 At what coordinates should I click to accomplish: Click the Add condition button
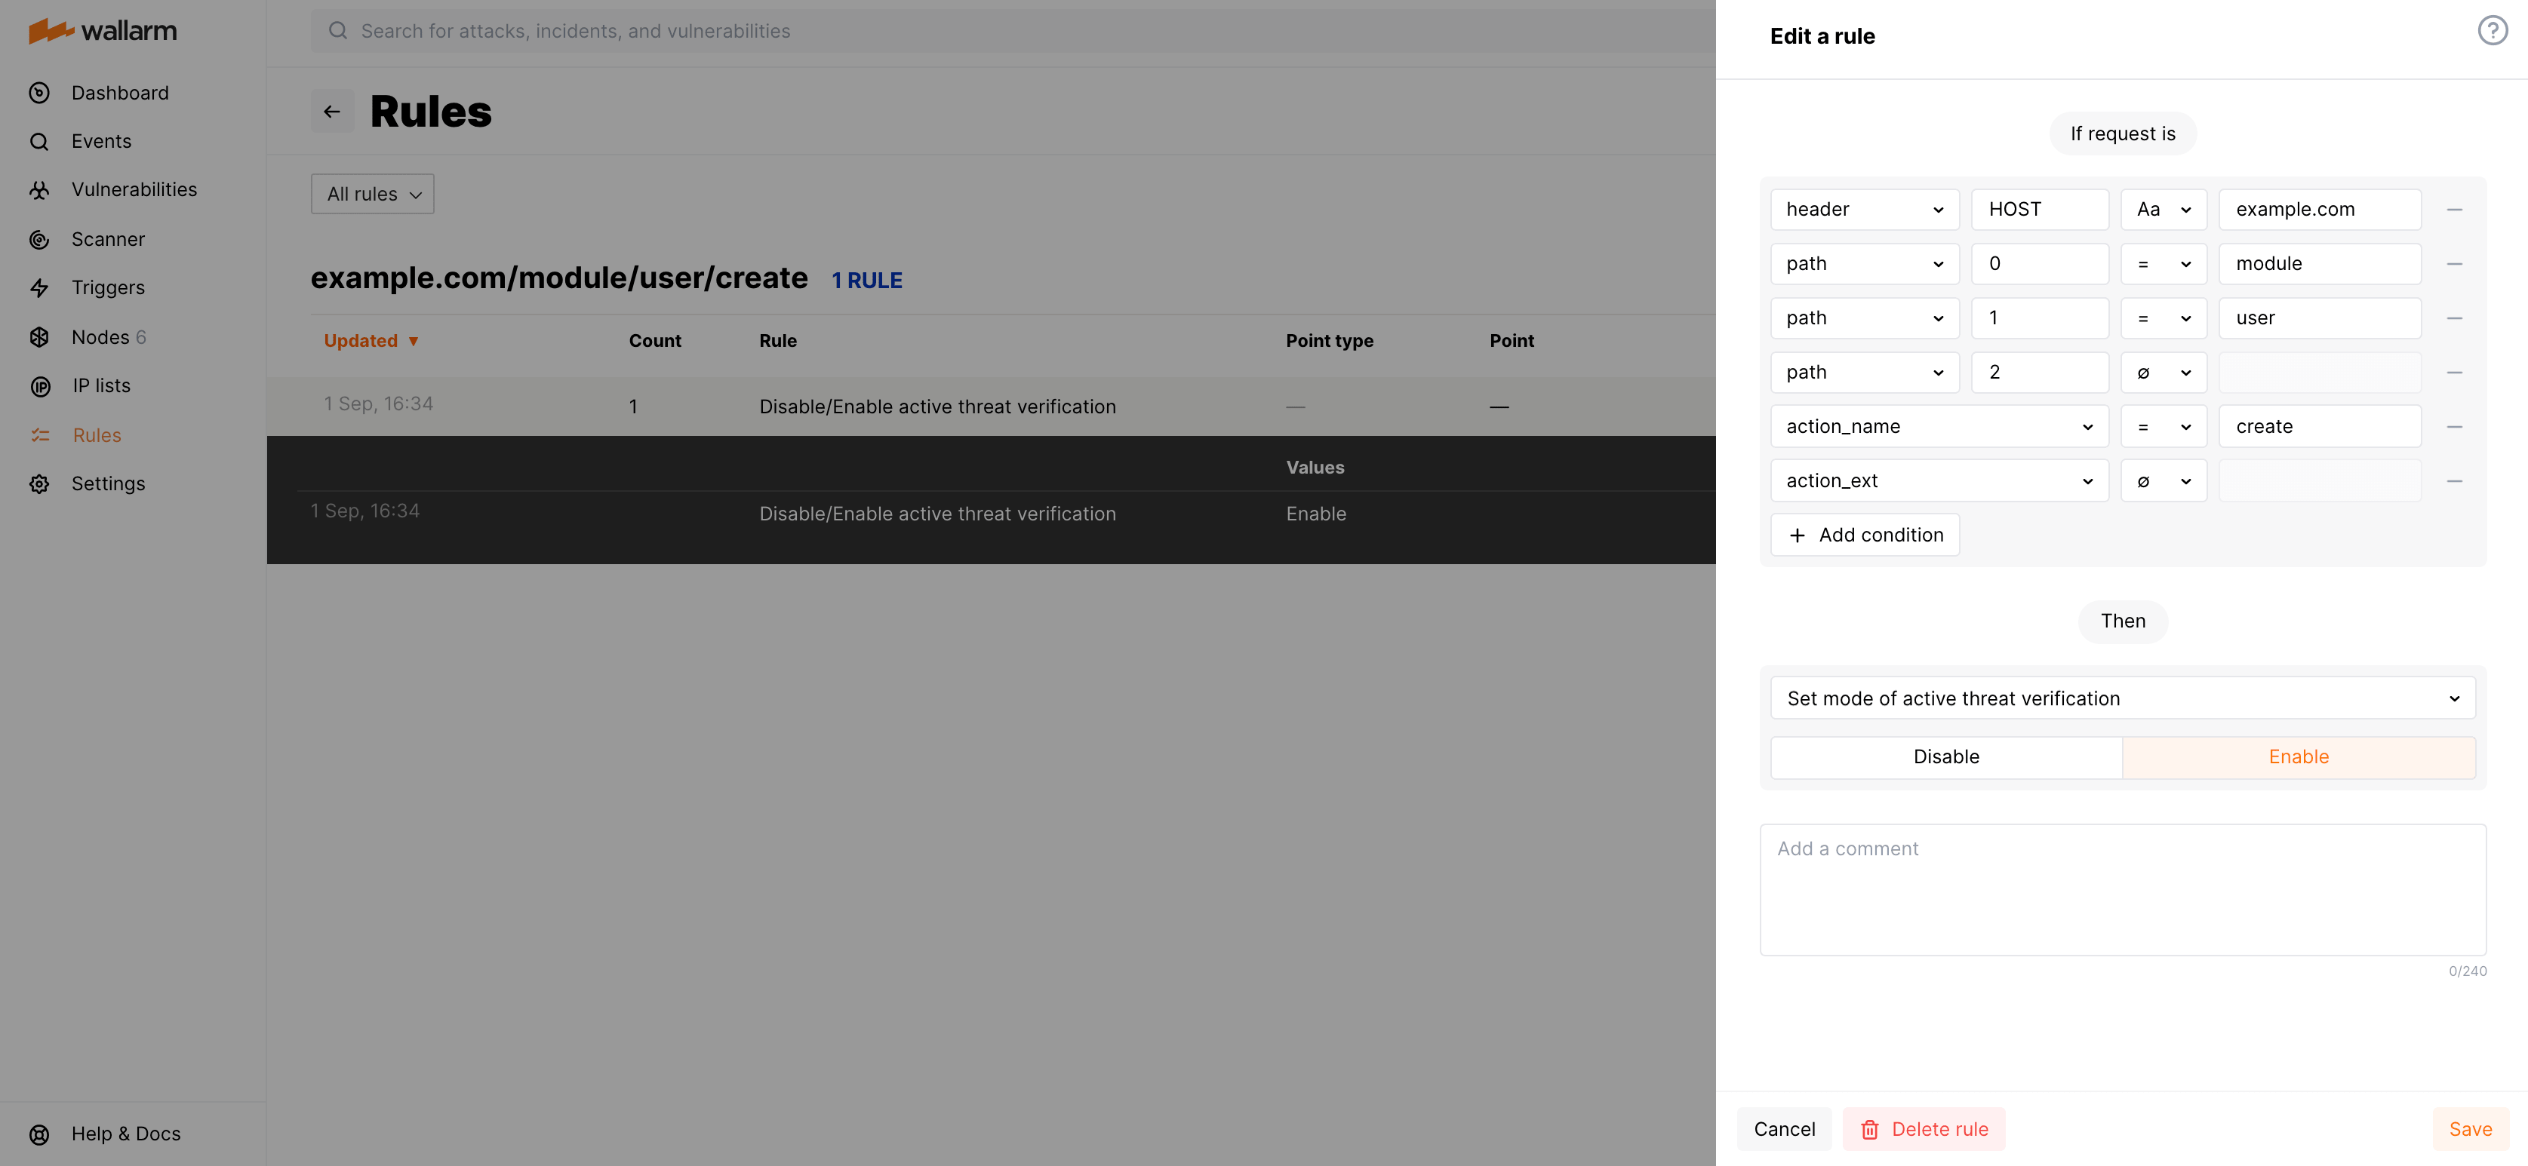(1864, 535)
